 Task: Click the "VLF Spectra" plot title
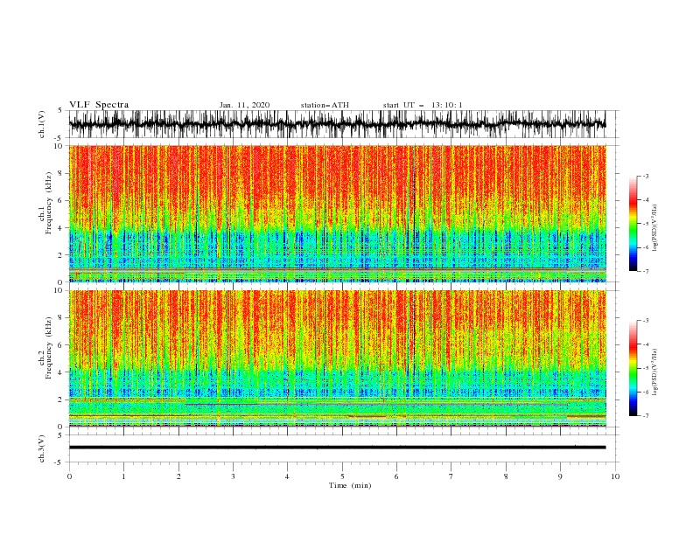(99, 105)
